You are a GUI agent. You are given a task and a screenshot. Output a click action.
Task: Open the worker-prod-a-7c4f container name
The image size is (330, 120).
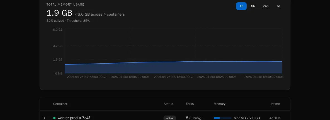(74, 118)
